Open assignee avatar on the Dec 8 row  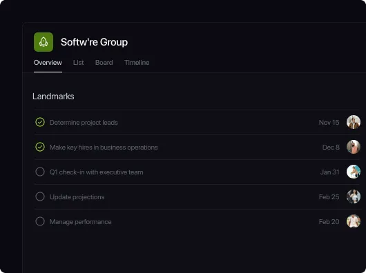354,147
